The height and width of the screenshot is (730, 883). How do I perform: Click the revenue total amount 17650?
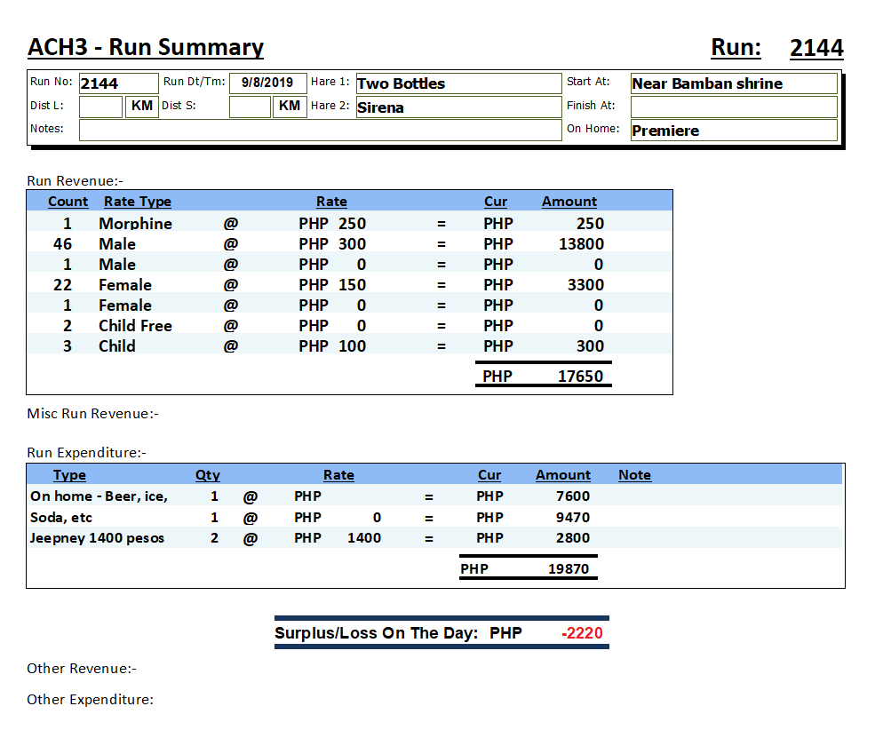pos(580,376)
